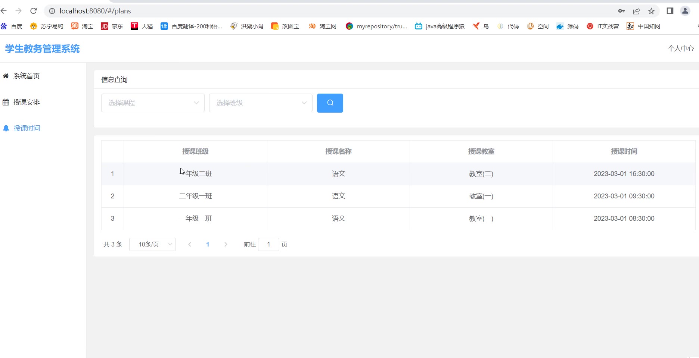Image resolution: width=699 pixels, height=358 pixels.
Task: Click the bell icon beside 授课时间
Action: click(x=6, y=128)
